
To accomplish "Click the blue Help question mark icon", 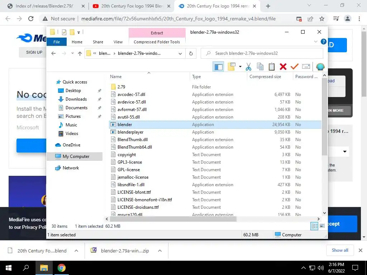I will (x=324, y=42).
